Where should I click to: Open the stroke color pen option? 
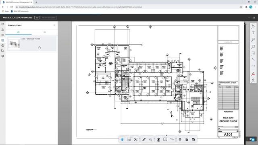(253, 73)
